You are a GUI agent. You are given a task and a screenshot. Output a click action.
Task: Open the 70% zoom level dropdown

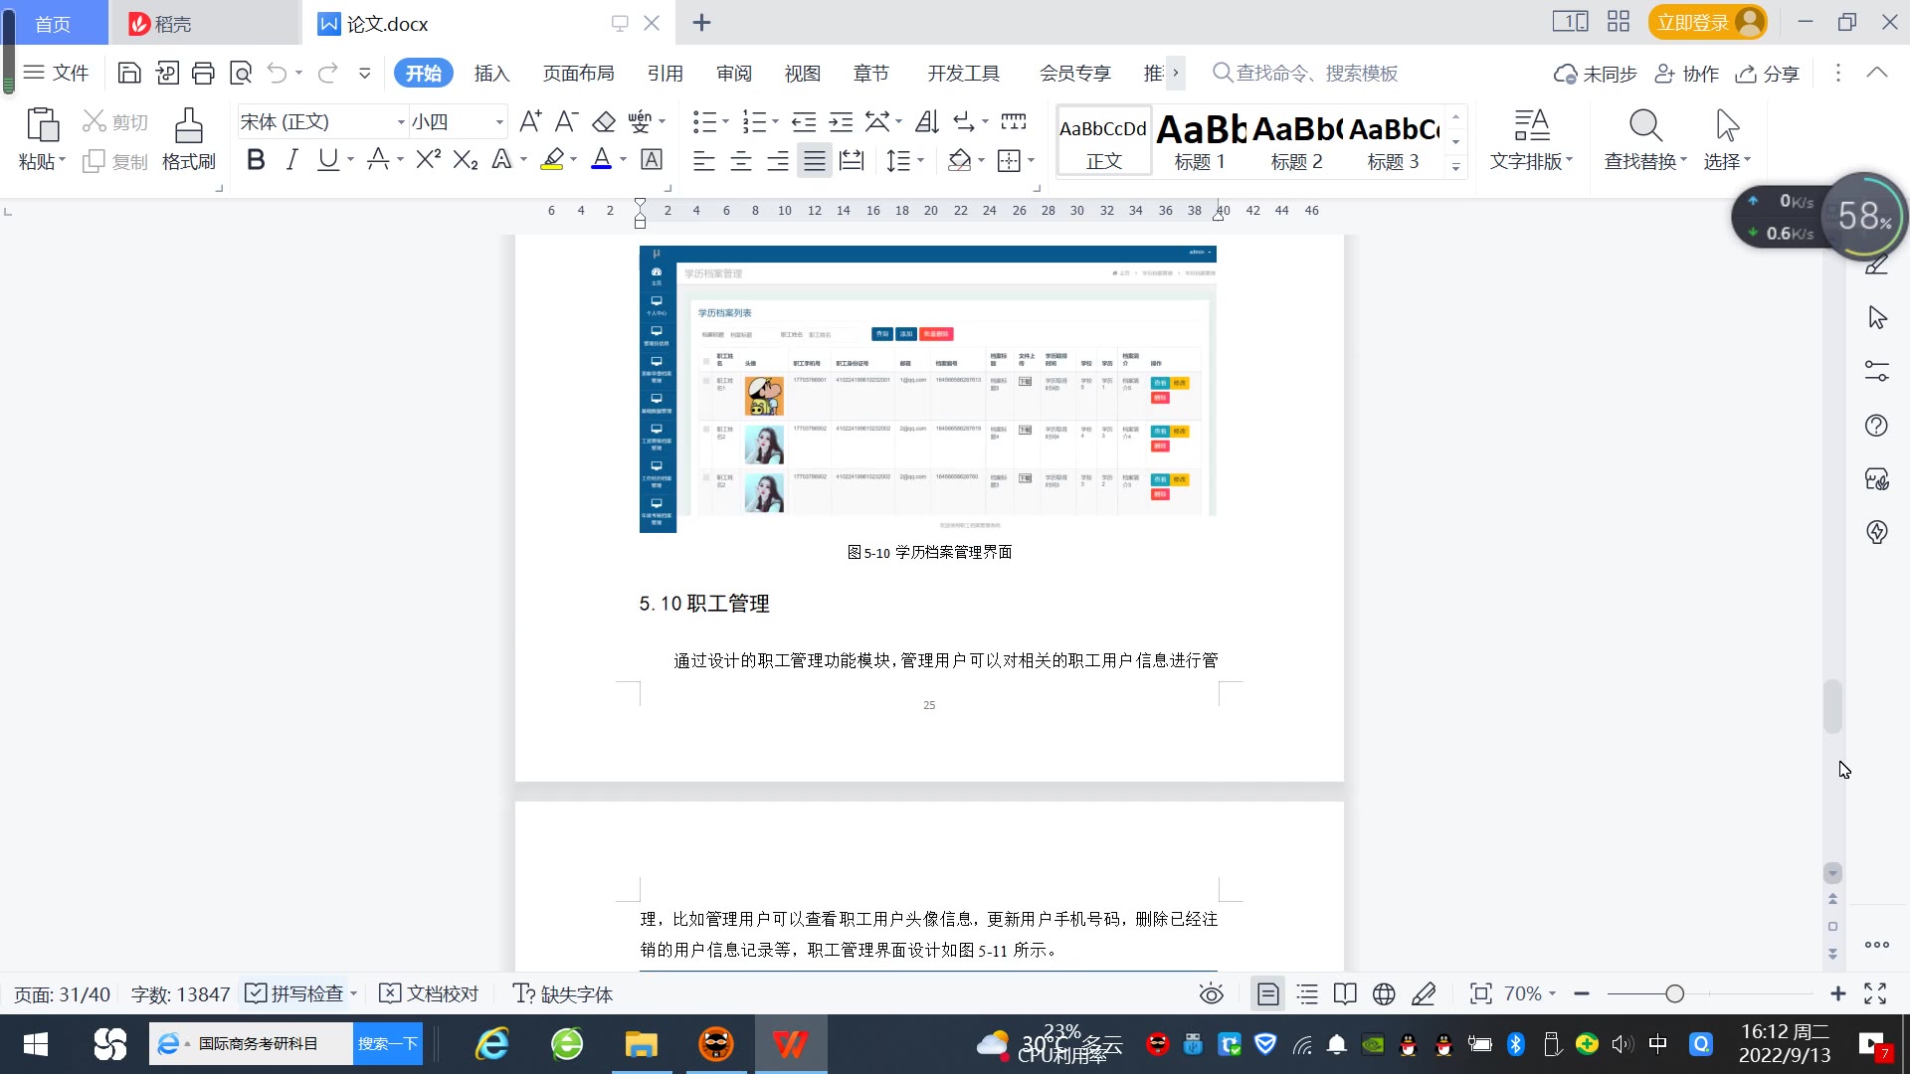tap(1529, 993)
